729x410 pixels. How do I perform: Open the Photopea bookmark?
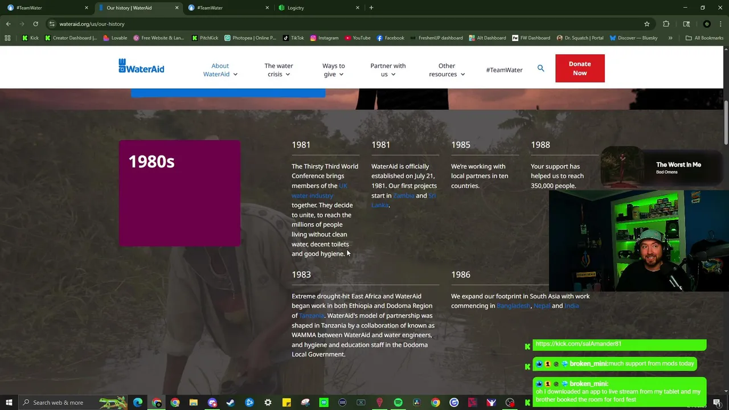pos(250,38)
